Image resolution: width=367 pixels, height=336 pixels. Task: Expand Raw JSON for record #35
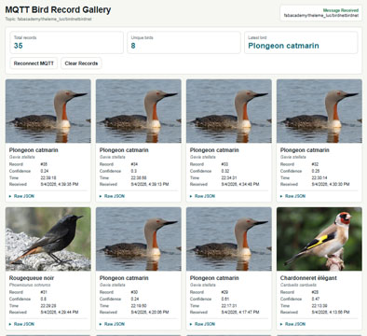(21, 196)
